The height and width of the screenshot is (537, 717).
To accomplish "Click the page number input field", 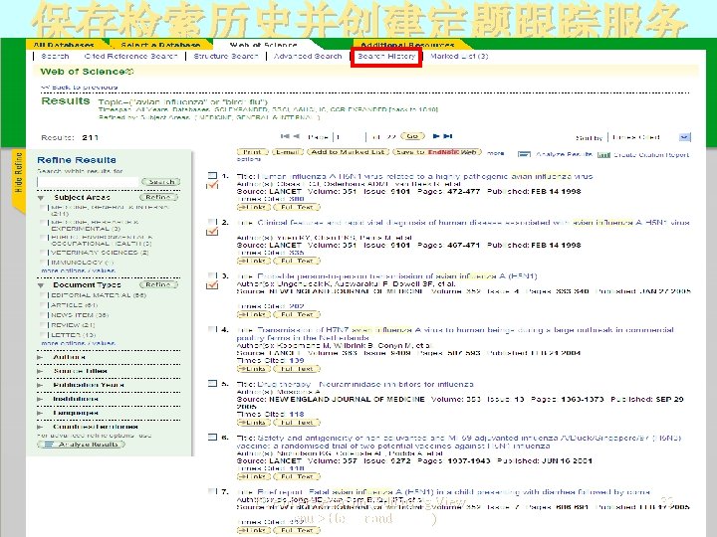I will pyautogui.click(x=351, y=136).
